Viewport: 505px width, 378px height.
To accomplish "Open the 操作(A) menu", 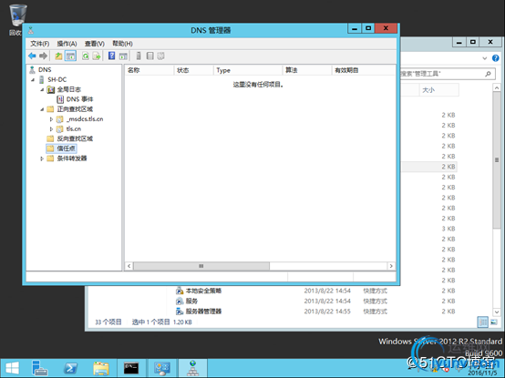I will (67, 44).
